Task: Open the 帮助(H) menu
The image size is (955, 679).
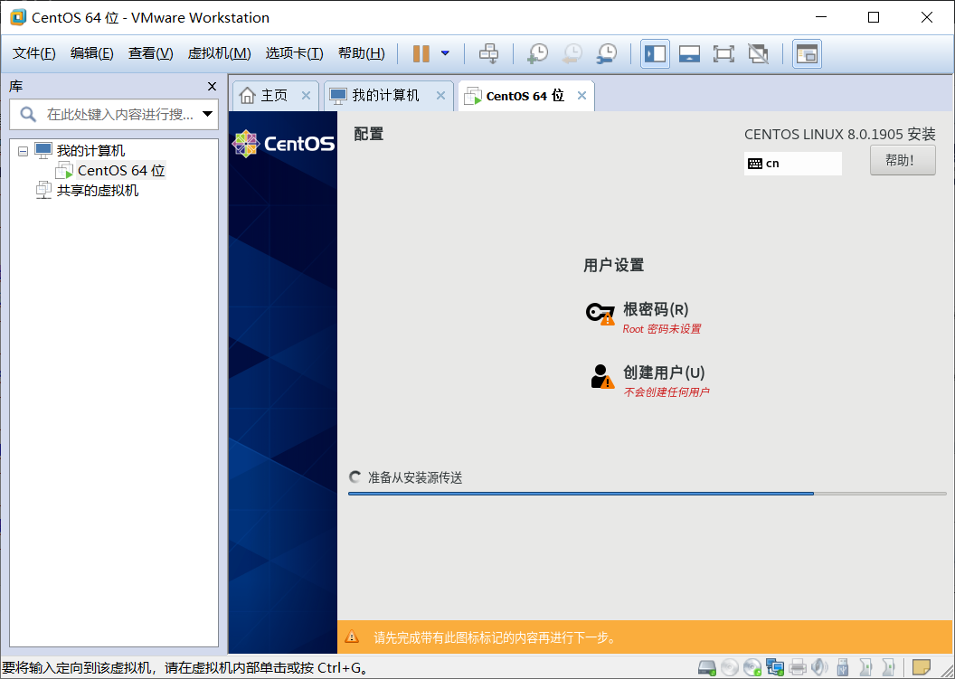Action: (361, 53)
